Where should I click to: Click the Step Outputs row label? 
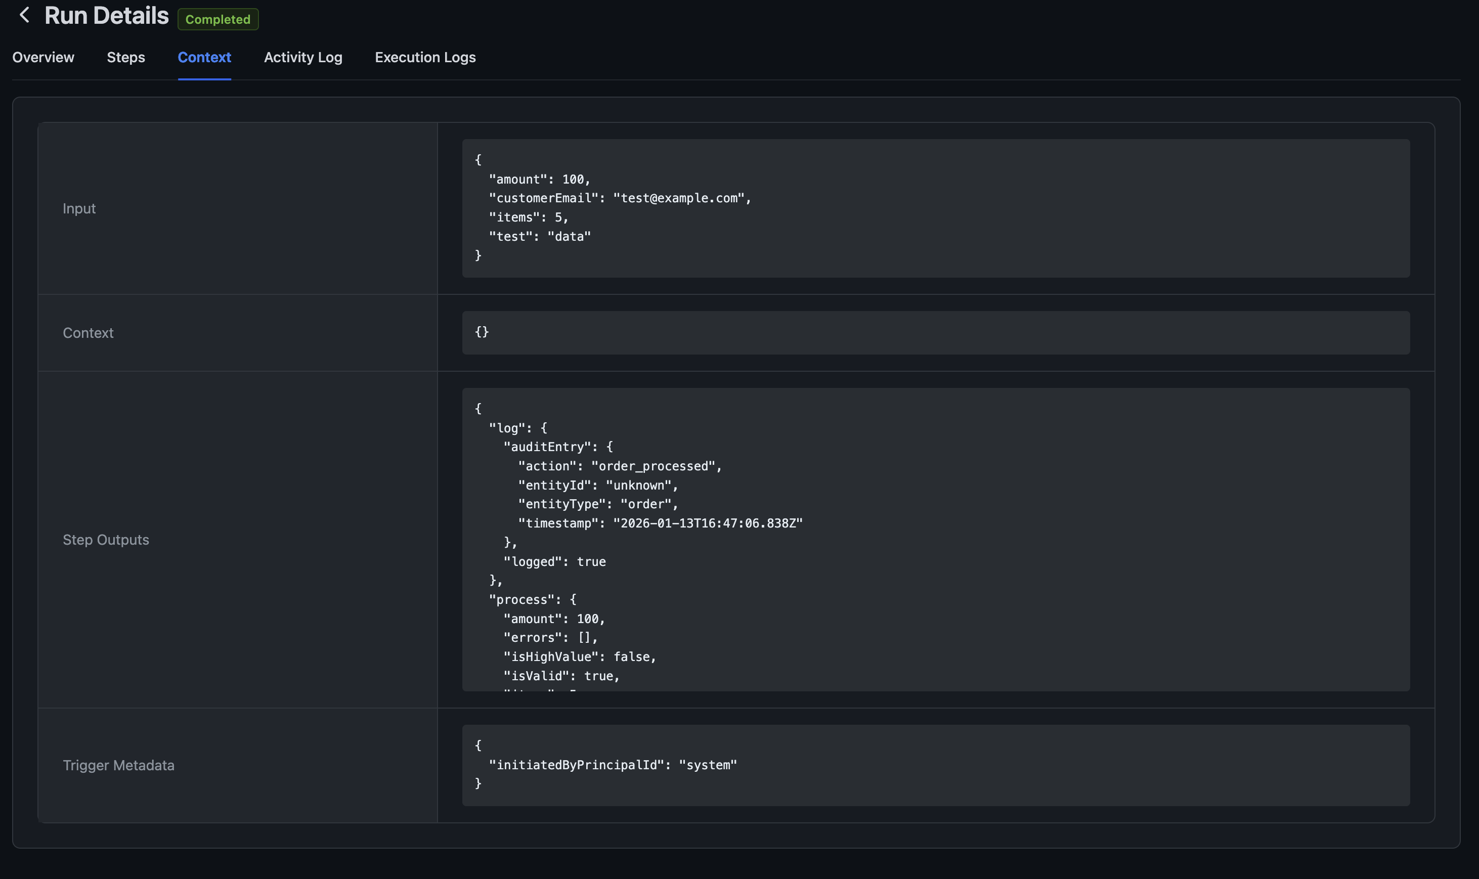point(105,540)
